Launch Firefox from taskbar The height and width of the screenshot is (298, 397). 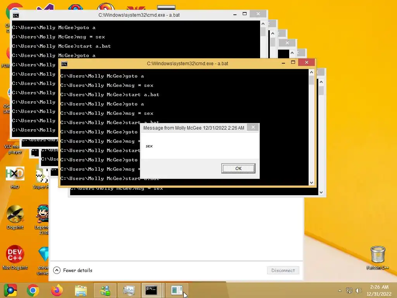57,290
